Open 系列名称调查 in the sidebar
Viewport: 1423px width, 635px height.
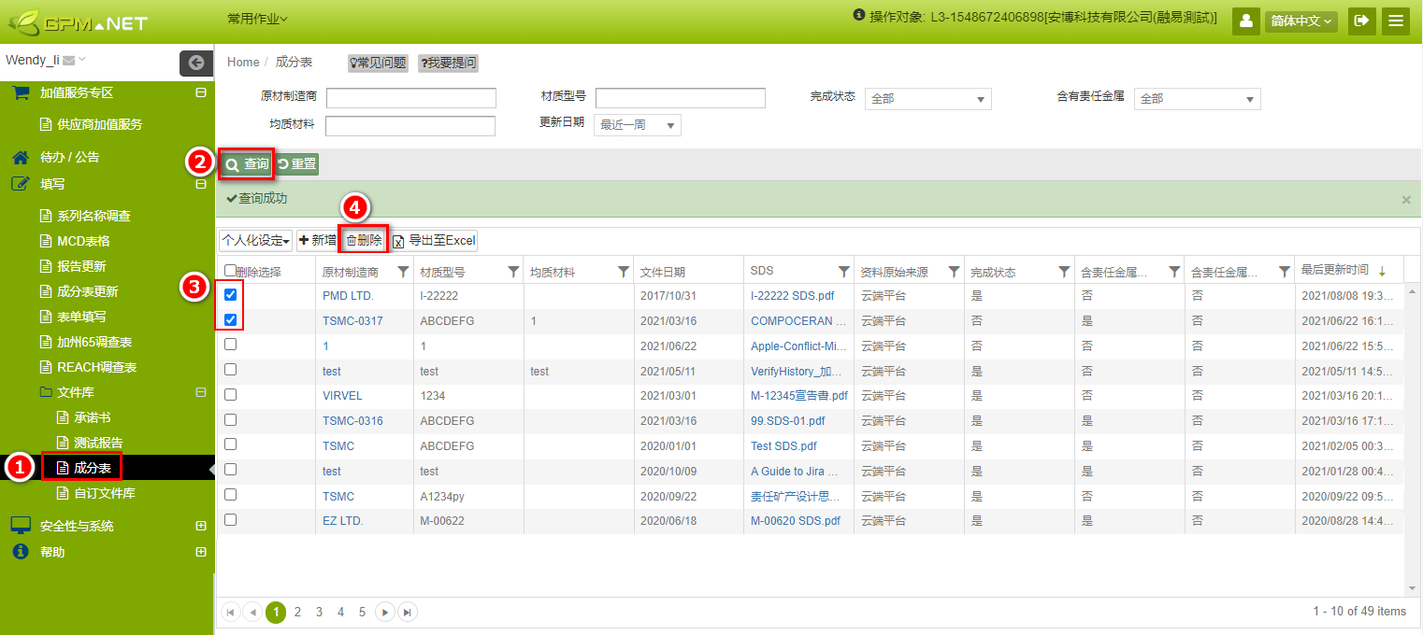click(x=93, y=216)
